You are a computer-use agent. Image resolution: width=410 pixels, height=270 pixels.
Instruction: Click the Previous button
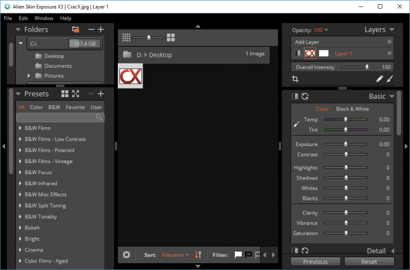(315, 262)
